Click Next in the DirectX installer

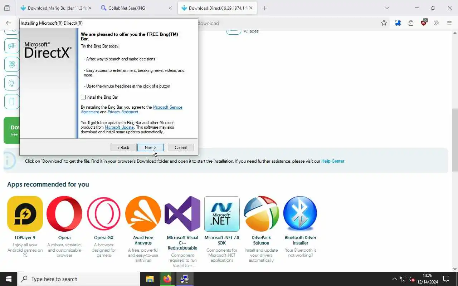[150, 148]
